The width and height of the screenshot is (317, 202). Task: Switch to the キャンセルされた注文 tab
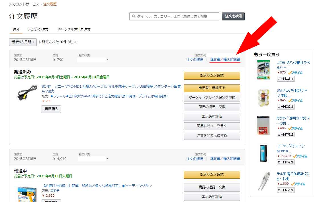(74, 30)
